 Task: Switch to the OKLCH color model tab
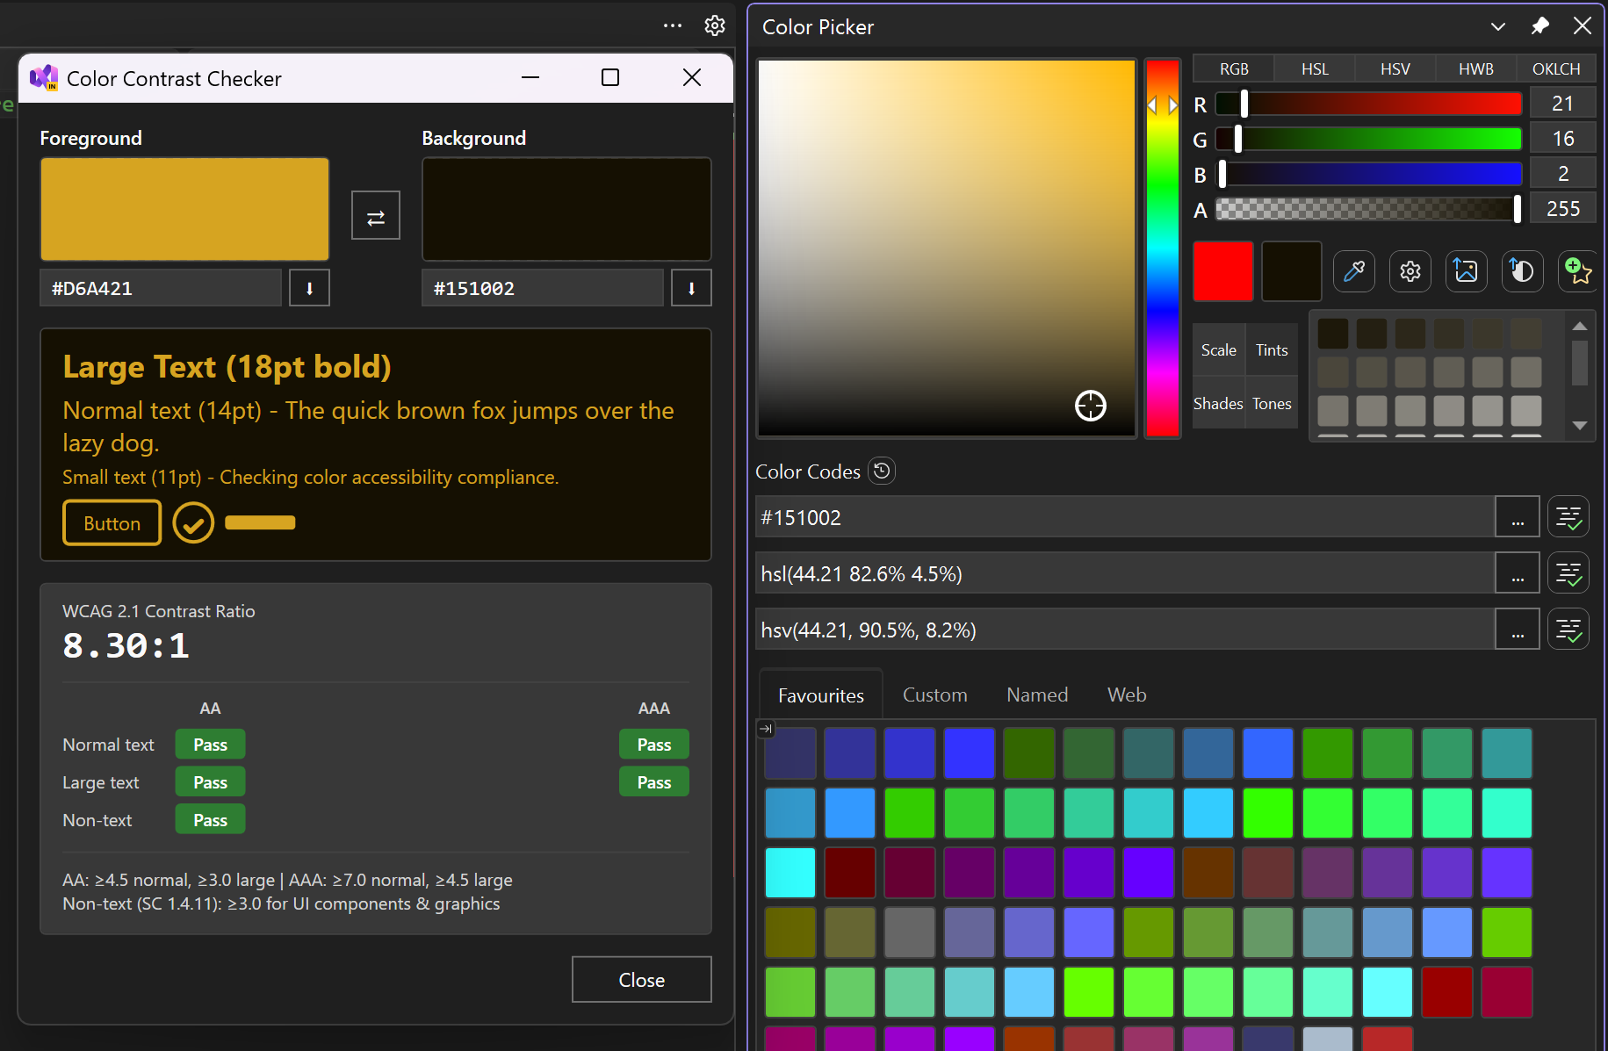click(x=1555, y=69)
